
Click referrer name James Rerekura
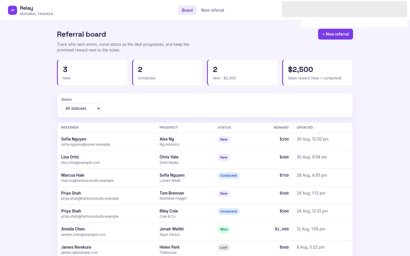pos(76,247)
